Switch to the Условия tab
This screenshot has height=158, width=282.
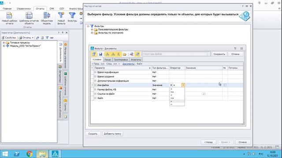97,60
